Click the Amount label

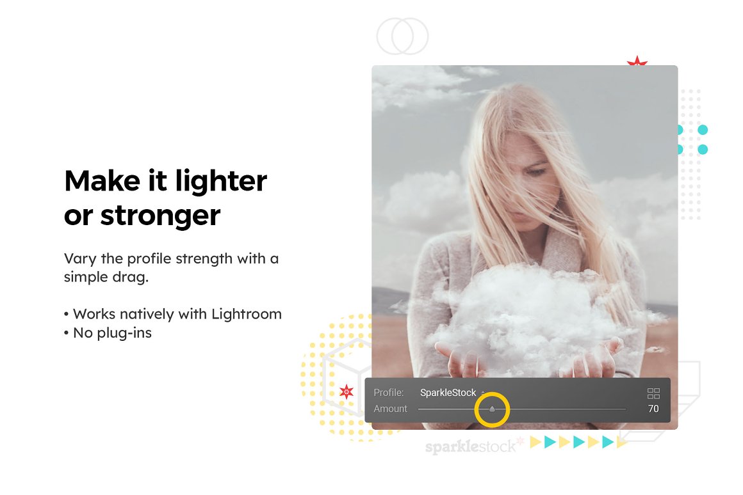click(x=390, y=409)
